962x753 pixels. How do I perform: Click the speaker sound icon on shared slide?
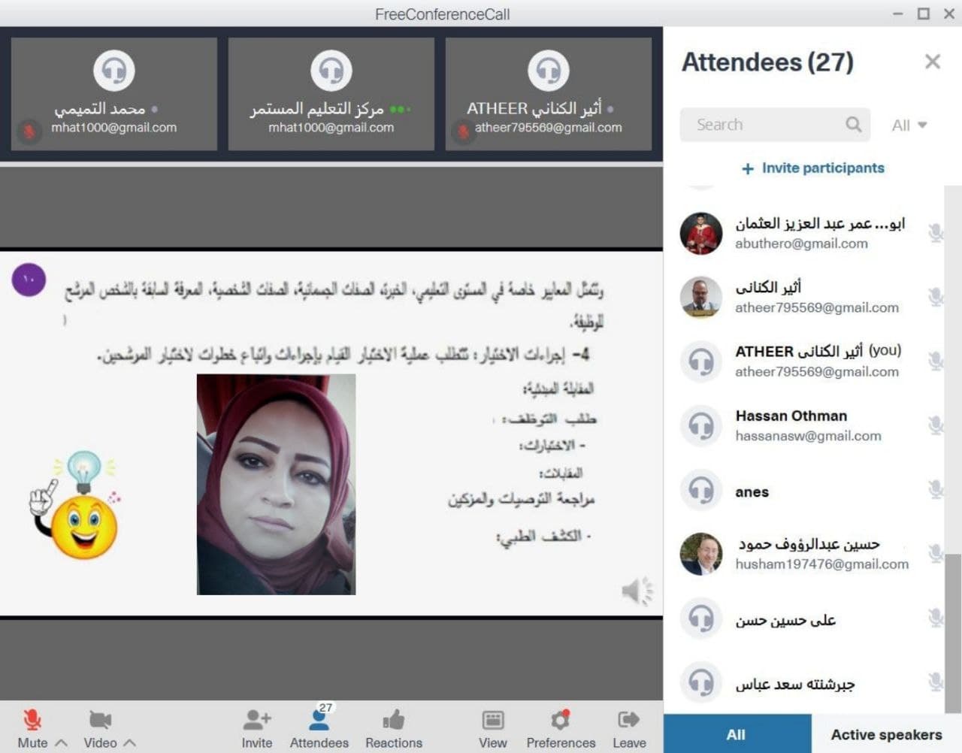tap(637, 591)
